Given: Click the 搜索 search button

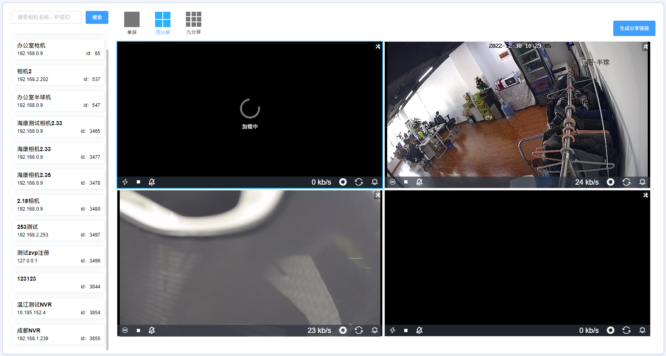Looking at the screenshot, I should (x=97, y=17).
